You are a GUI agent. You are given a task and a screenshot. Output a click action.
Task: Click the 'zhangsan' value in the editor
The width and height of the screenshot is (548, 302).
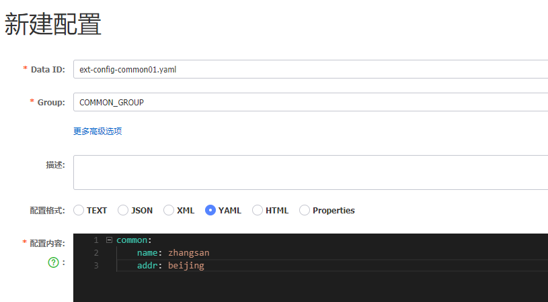tap(189, 253)
